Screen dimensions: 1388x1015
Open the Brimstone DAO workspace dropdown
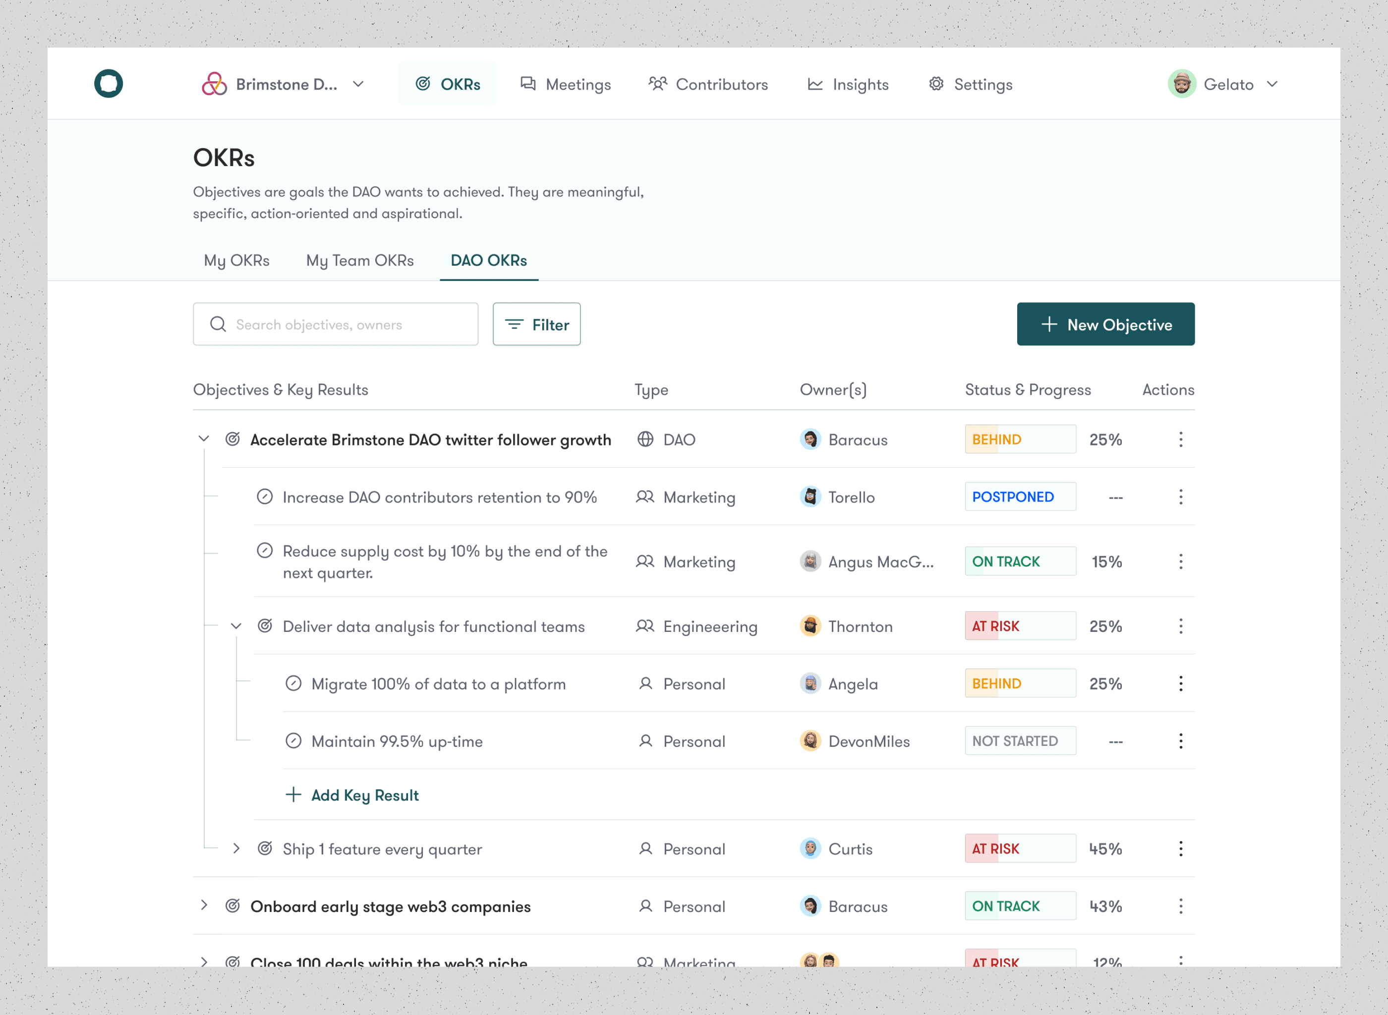pos(358,84)
